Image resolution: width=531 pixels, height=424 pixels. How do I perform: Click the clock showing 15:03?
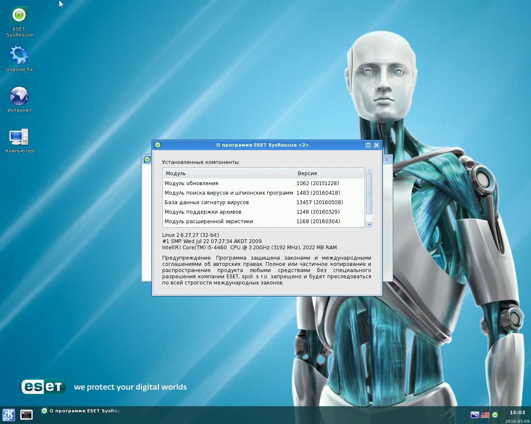(517, 412)
